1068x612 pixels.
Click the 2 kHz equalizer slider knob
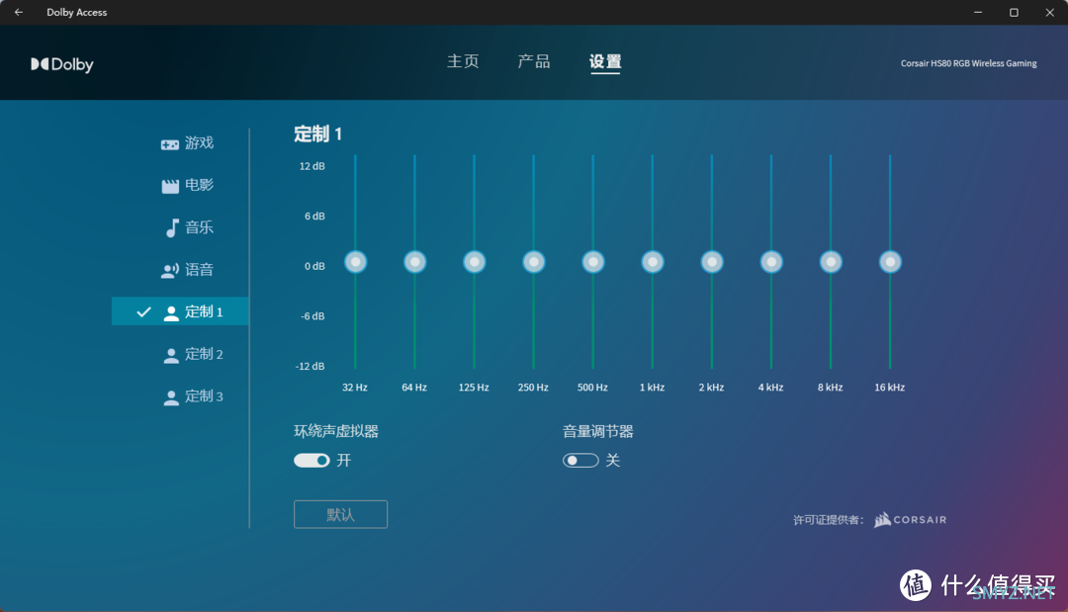[x=712, y=262]
